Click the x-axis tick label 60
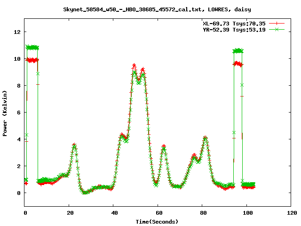 pyautogui.click(x=159, y=213)
